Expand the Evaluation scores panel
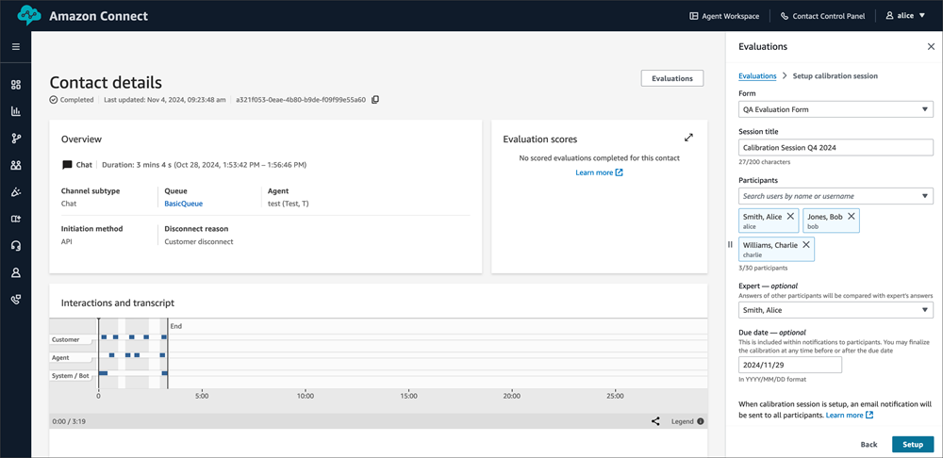The height and width of the screenshot is (458, 943). (x=688, y=138)
